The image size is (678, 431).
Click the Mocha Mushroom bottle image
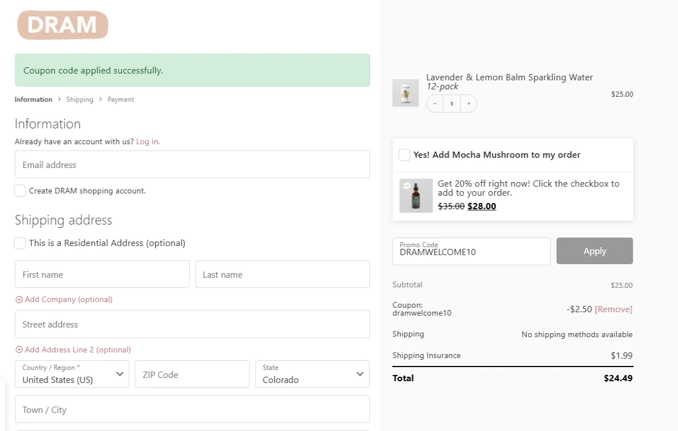click(416, 196)
